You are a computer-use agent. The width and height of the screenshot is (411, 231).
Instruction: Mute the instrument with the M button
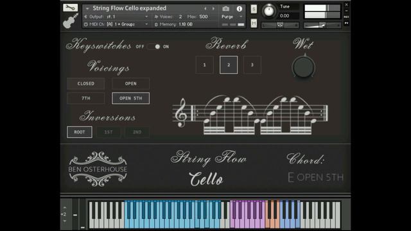pyautogui.click(x=254, y=23)
